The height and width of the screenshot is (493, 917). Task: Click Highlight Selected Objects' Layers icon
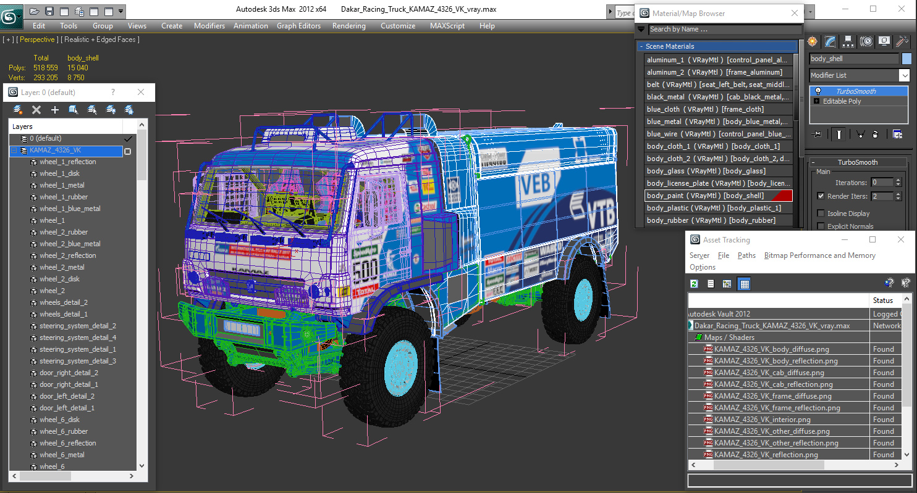point(92,110)
